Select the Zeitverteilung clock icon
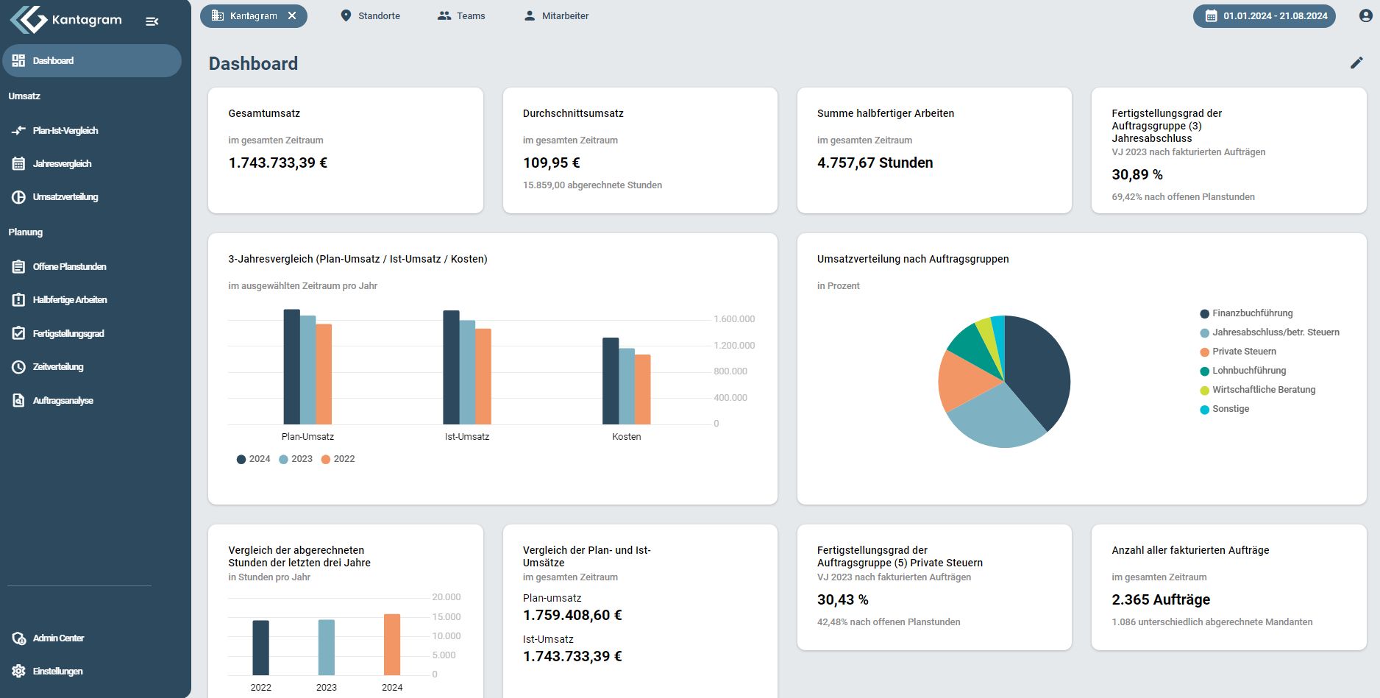Screen dimensions: 1380x698 (x=18, y=367)
